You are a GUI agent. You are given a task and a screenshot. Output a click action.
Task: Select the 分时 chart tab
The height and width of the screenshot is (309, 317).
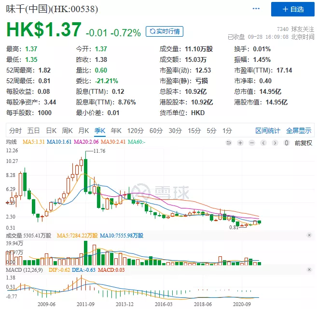coord(15,131)
